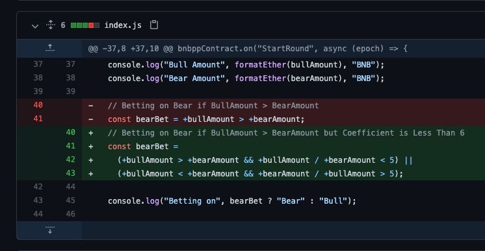Image resolution: width=485 pixels, height=251 pixels.
Task: Click added comment ending "Coefficient is Less Than 6"
Action: pos(286,133)
